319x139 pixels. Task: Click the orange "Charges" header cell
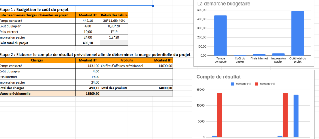click(38, 60)
